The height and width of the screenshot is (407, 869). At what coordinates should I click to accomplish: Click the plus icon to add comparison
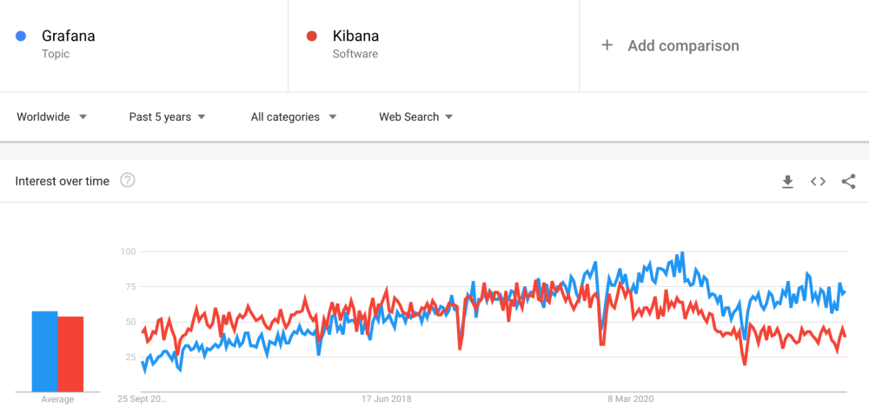[607, 45]
